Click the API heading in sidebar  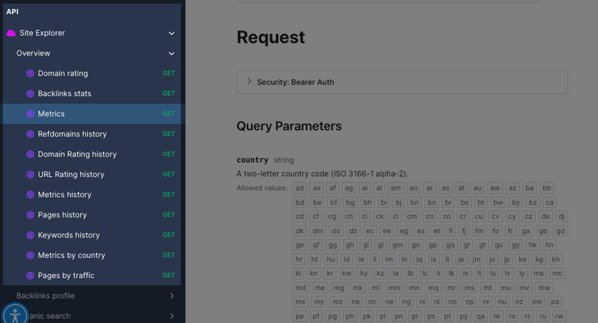[12, 12]
